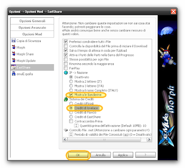Select Mostra il nome Completo (ITALY)
The width and height of the screenshot is (185, 168).
point(71,90)
